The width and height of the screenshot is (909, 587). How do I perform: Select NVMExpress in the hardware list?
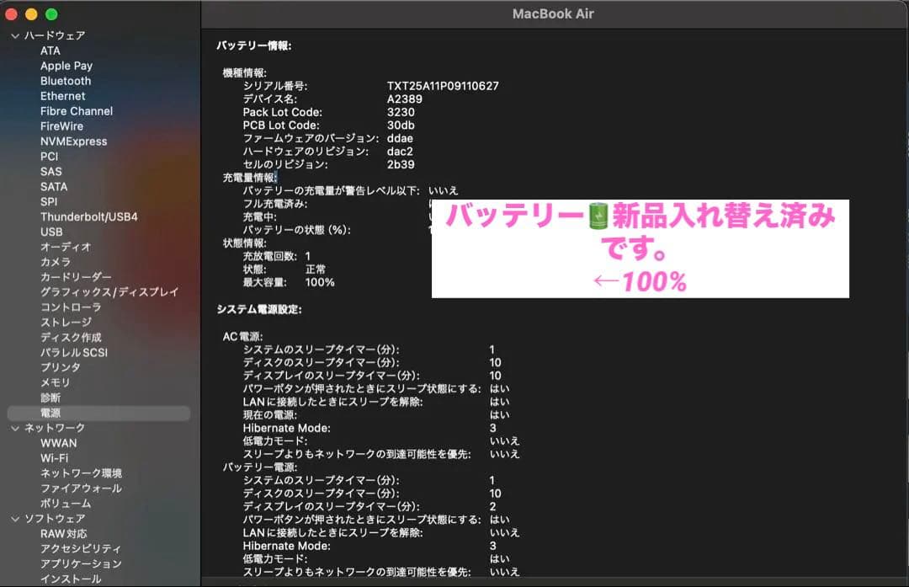73,141
